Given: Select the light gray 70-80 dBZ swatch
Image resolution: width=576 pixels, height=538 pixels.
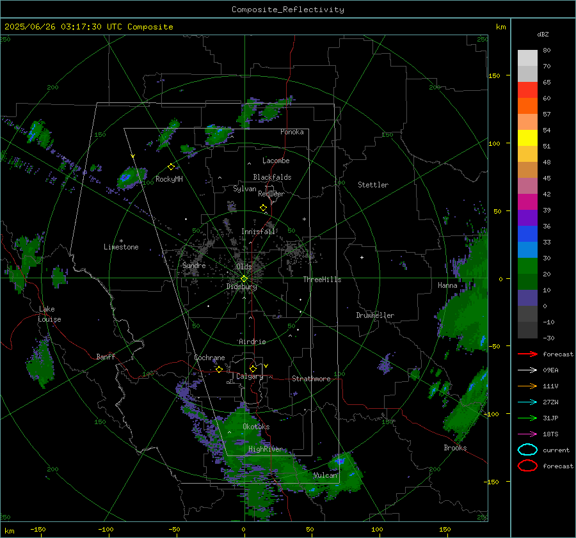Looking at the screenshot, I should [x=527, y=58].
